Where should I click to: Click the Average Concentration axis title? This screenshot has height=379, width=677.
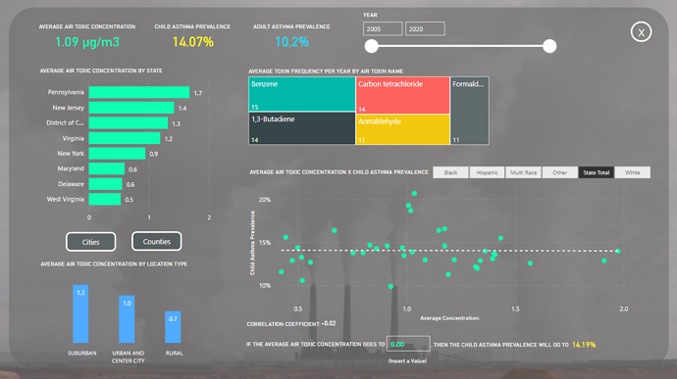pos(450,318)
